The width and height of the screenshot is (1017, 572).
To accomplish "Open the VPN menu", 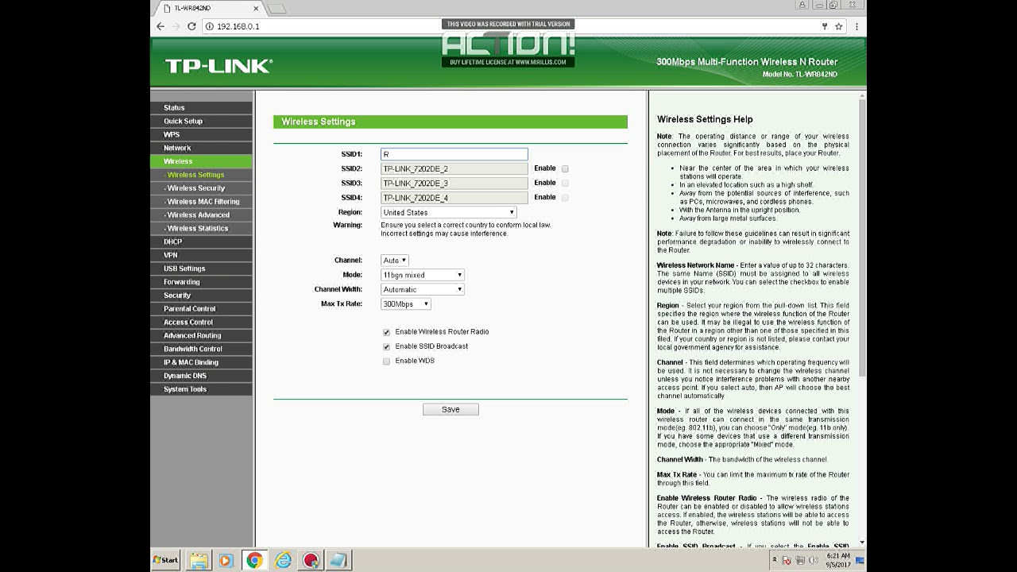I will [202, 255].
